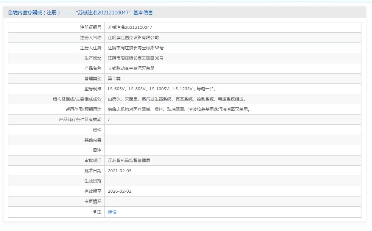Viewport: 372px width, 231px height.
Task: Click the 产品储存条件及有效期 label
Action: point(80,119)
